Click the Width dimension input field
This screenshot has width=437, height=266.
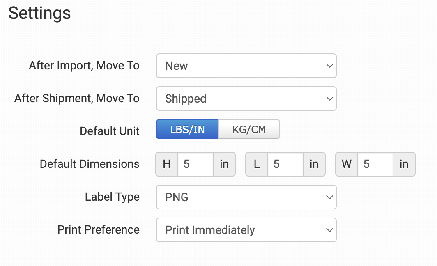pyautogui.click(x=375, y=164)
